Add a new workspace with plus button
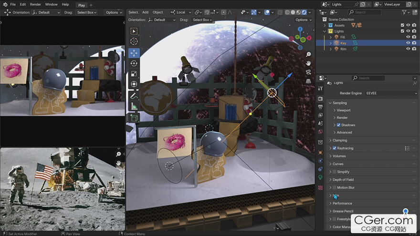 [91, 5]
